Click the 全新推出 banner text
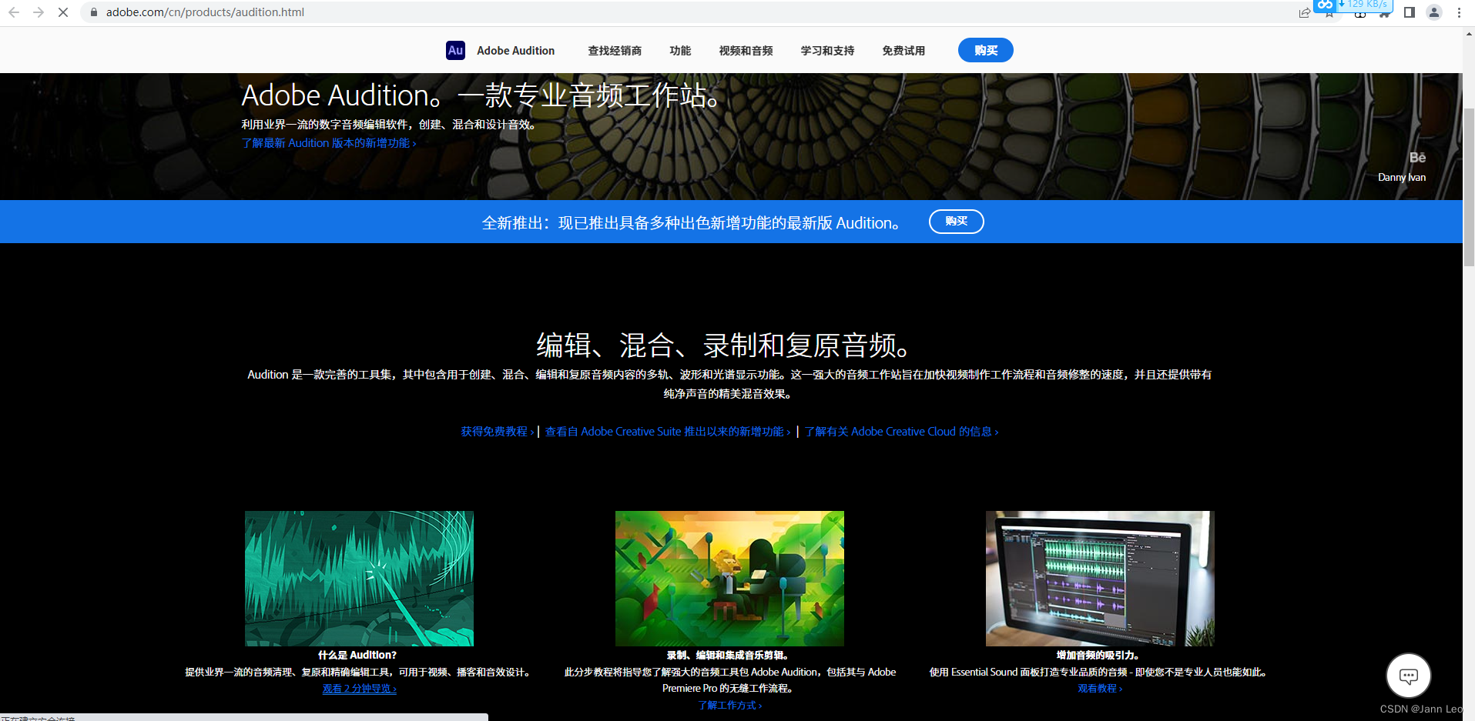 coord(691,223)
